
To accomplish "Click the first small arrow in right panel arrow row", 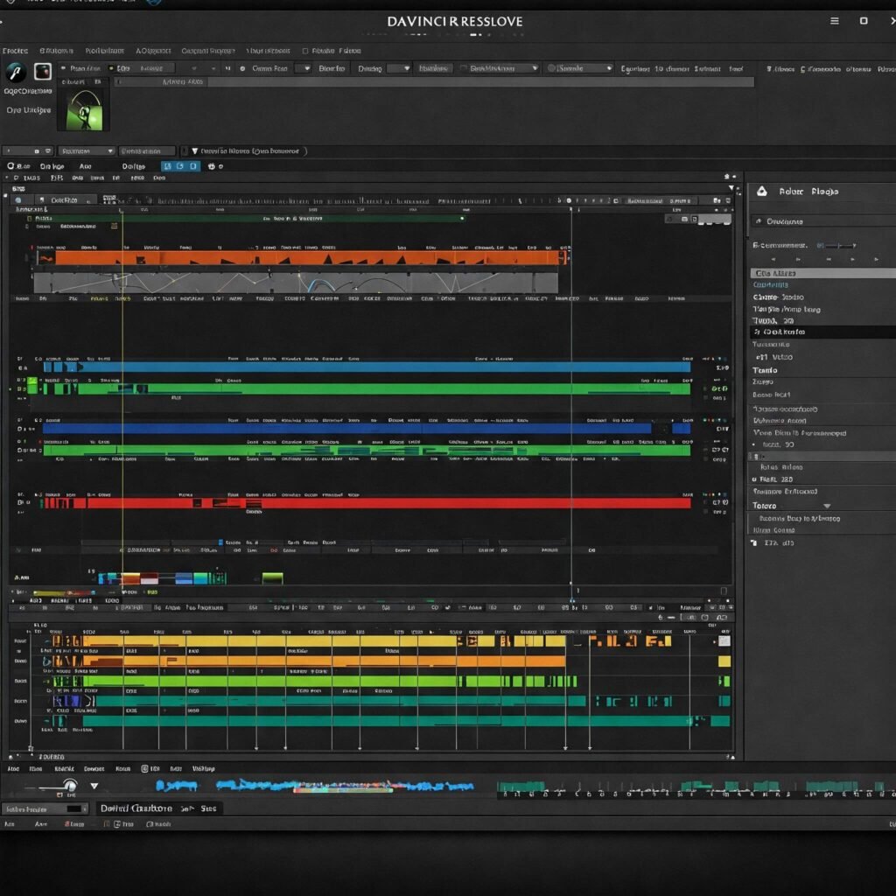I will coord(773,259).
